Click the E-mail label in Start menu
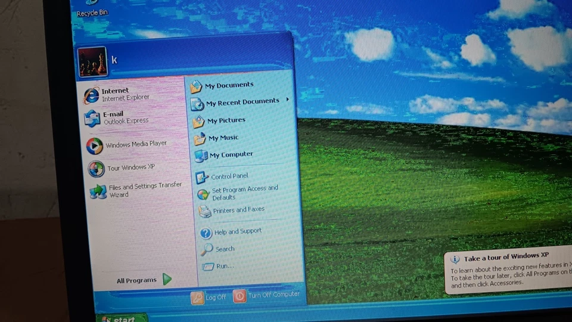572x322 pixels. 113,114
